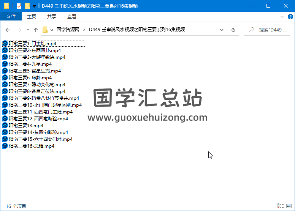Viewport: 295px width, 211px height.
Task: Select file name 阳宅三要3-大游年歌诀.mp4
Action: (37, 57)
